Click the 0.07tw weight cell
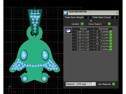The image size is (126, 94). click(105, 44)
